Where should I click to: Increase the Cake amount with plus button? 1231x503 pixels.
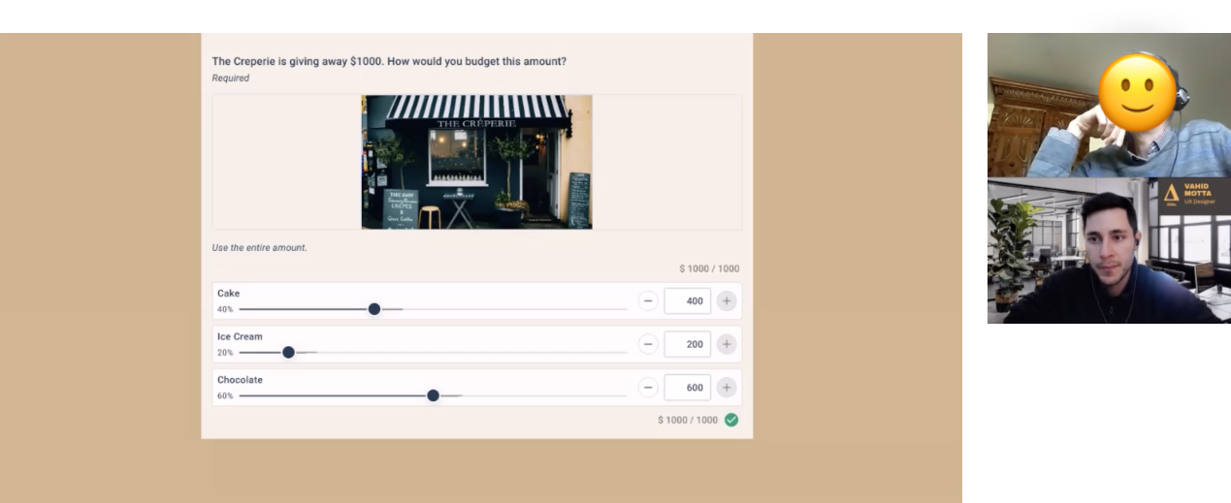(x=727, y=300)
